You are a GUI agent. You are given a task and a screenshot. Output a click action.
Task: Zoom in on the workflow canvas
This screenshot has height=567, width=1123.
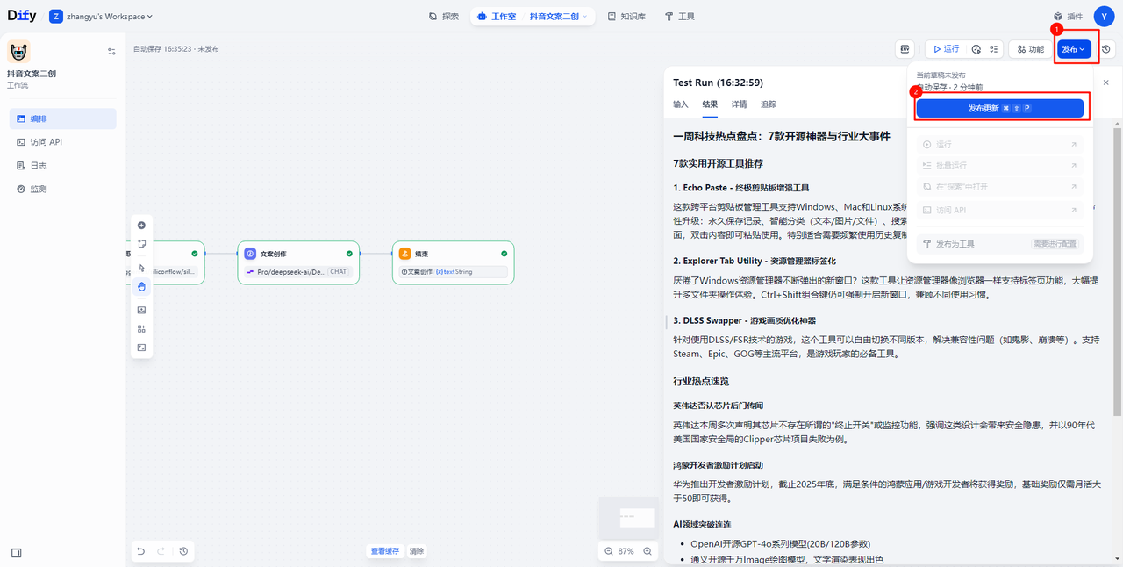point(647,551)
